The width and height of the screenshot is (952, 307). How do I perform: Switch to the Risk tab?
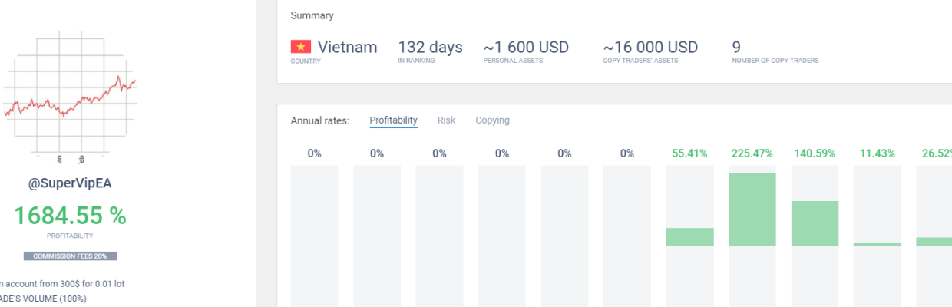[x=446, y=120]
